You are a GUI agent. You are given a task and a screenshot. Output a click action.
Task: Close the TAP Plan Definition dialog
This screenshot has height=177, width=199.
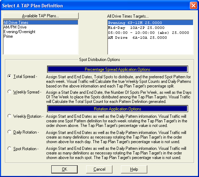coord(193,6)
